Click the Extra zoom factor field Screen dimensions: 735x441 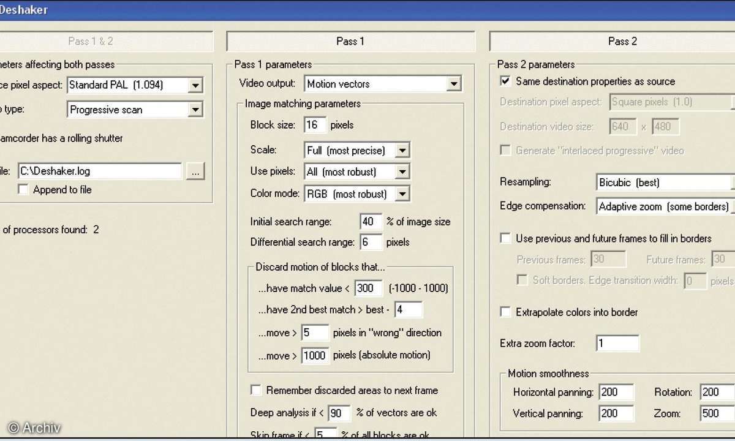click(617, 344)
